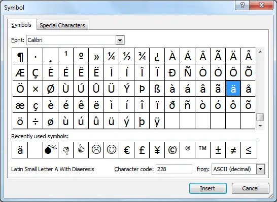The width and height of the screenshot is (277, 202).
Task: Expand the 'from' ASCII (decimal) dropdown arrow
Action: pyautogui.click(x=261, y=169)
